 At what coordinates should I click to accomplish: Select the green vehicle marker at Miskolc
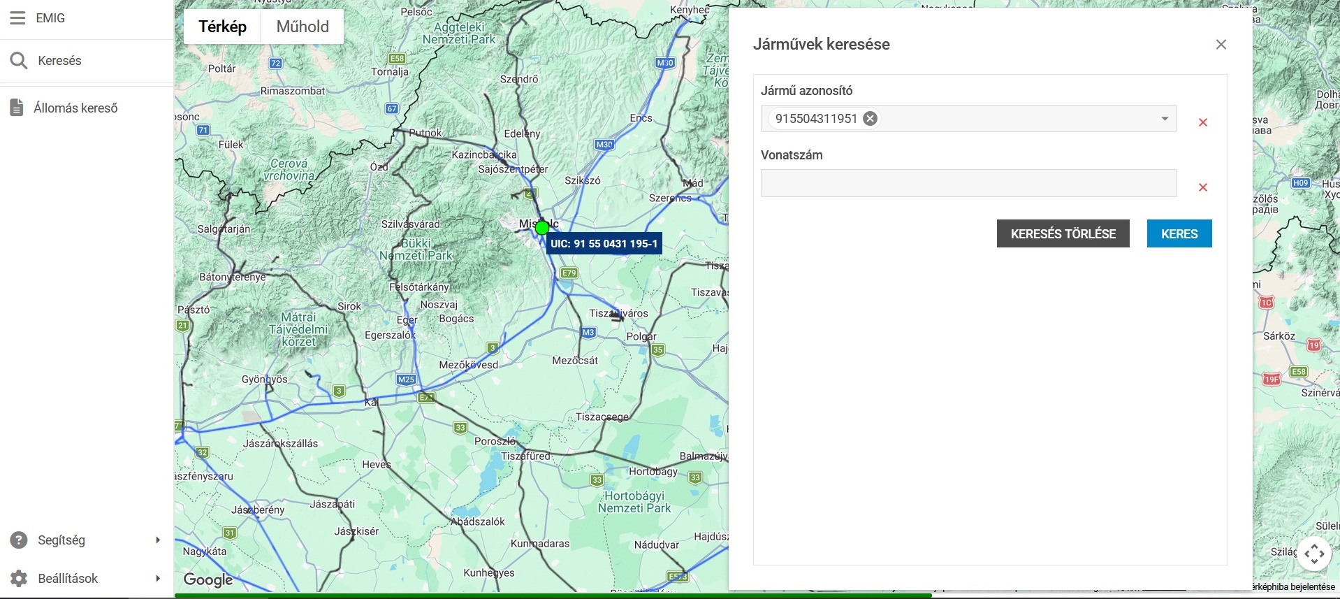(542, 228)
